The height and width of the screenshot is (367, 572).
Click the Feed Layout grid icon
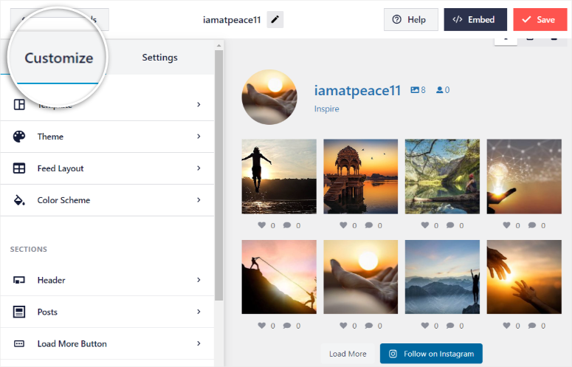[x=19, y=168]
